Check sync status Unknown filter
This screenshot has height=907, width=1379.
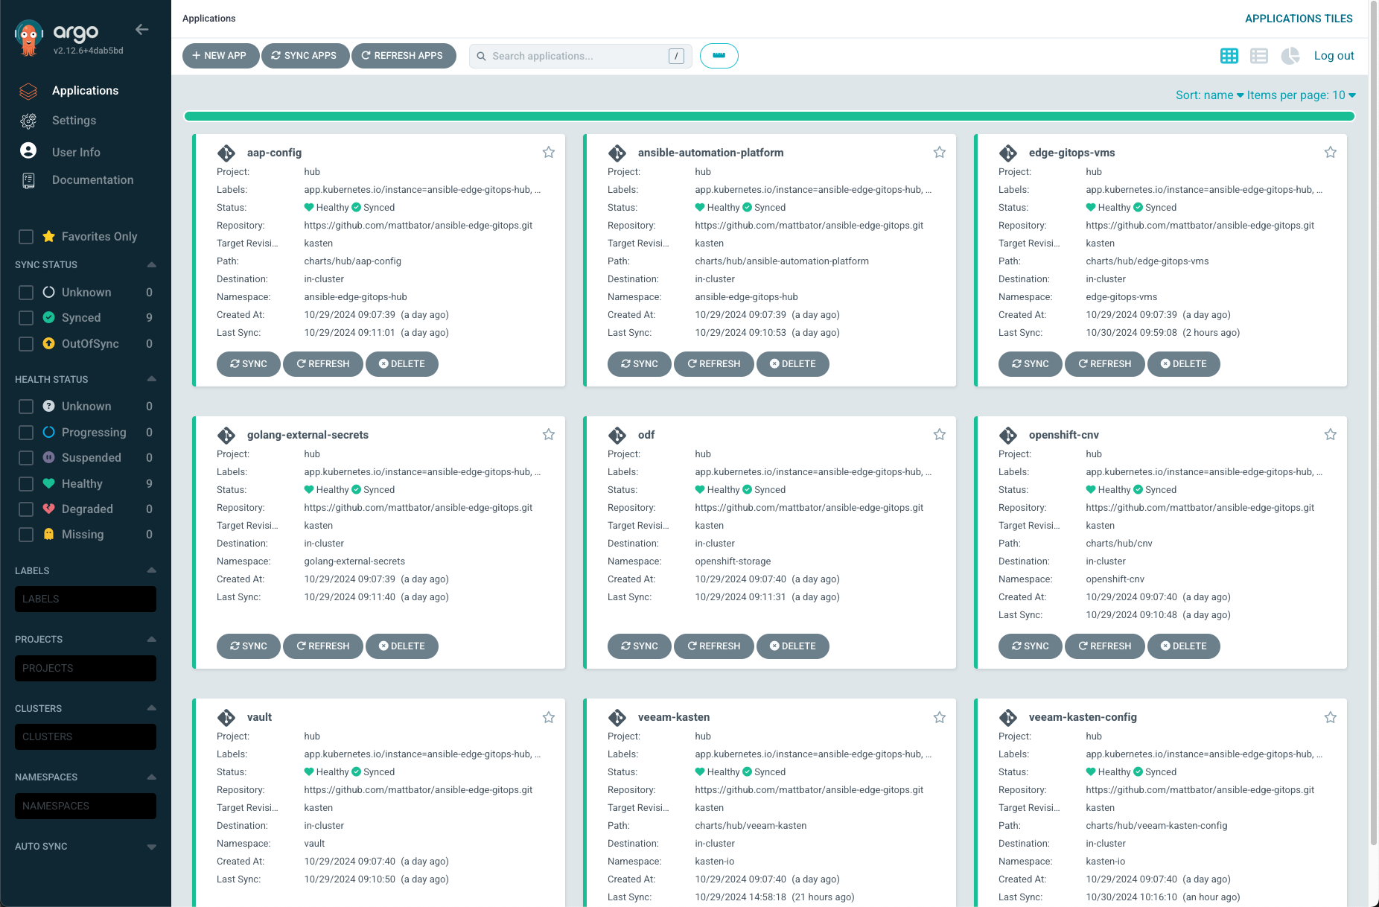pos(26,293)
